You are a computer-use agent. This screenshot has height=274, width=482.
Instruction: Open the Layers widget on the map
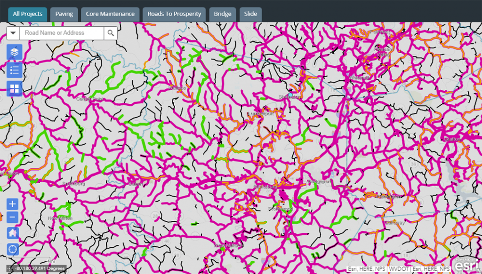pos(14,53)
